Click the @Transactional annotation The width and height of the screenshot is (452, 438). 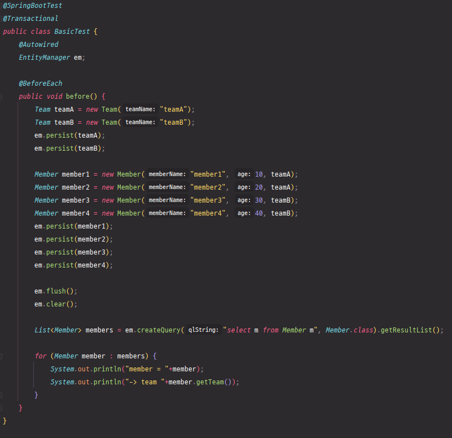click(30, 19)
